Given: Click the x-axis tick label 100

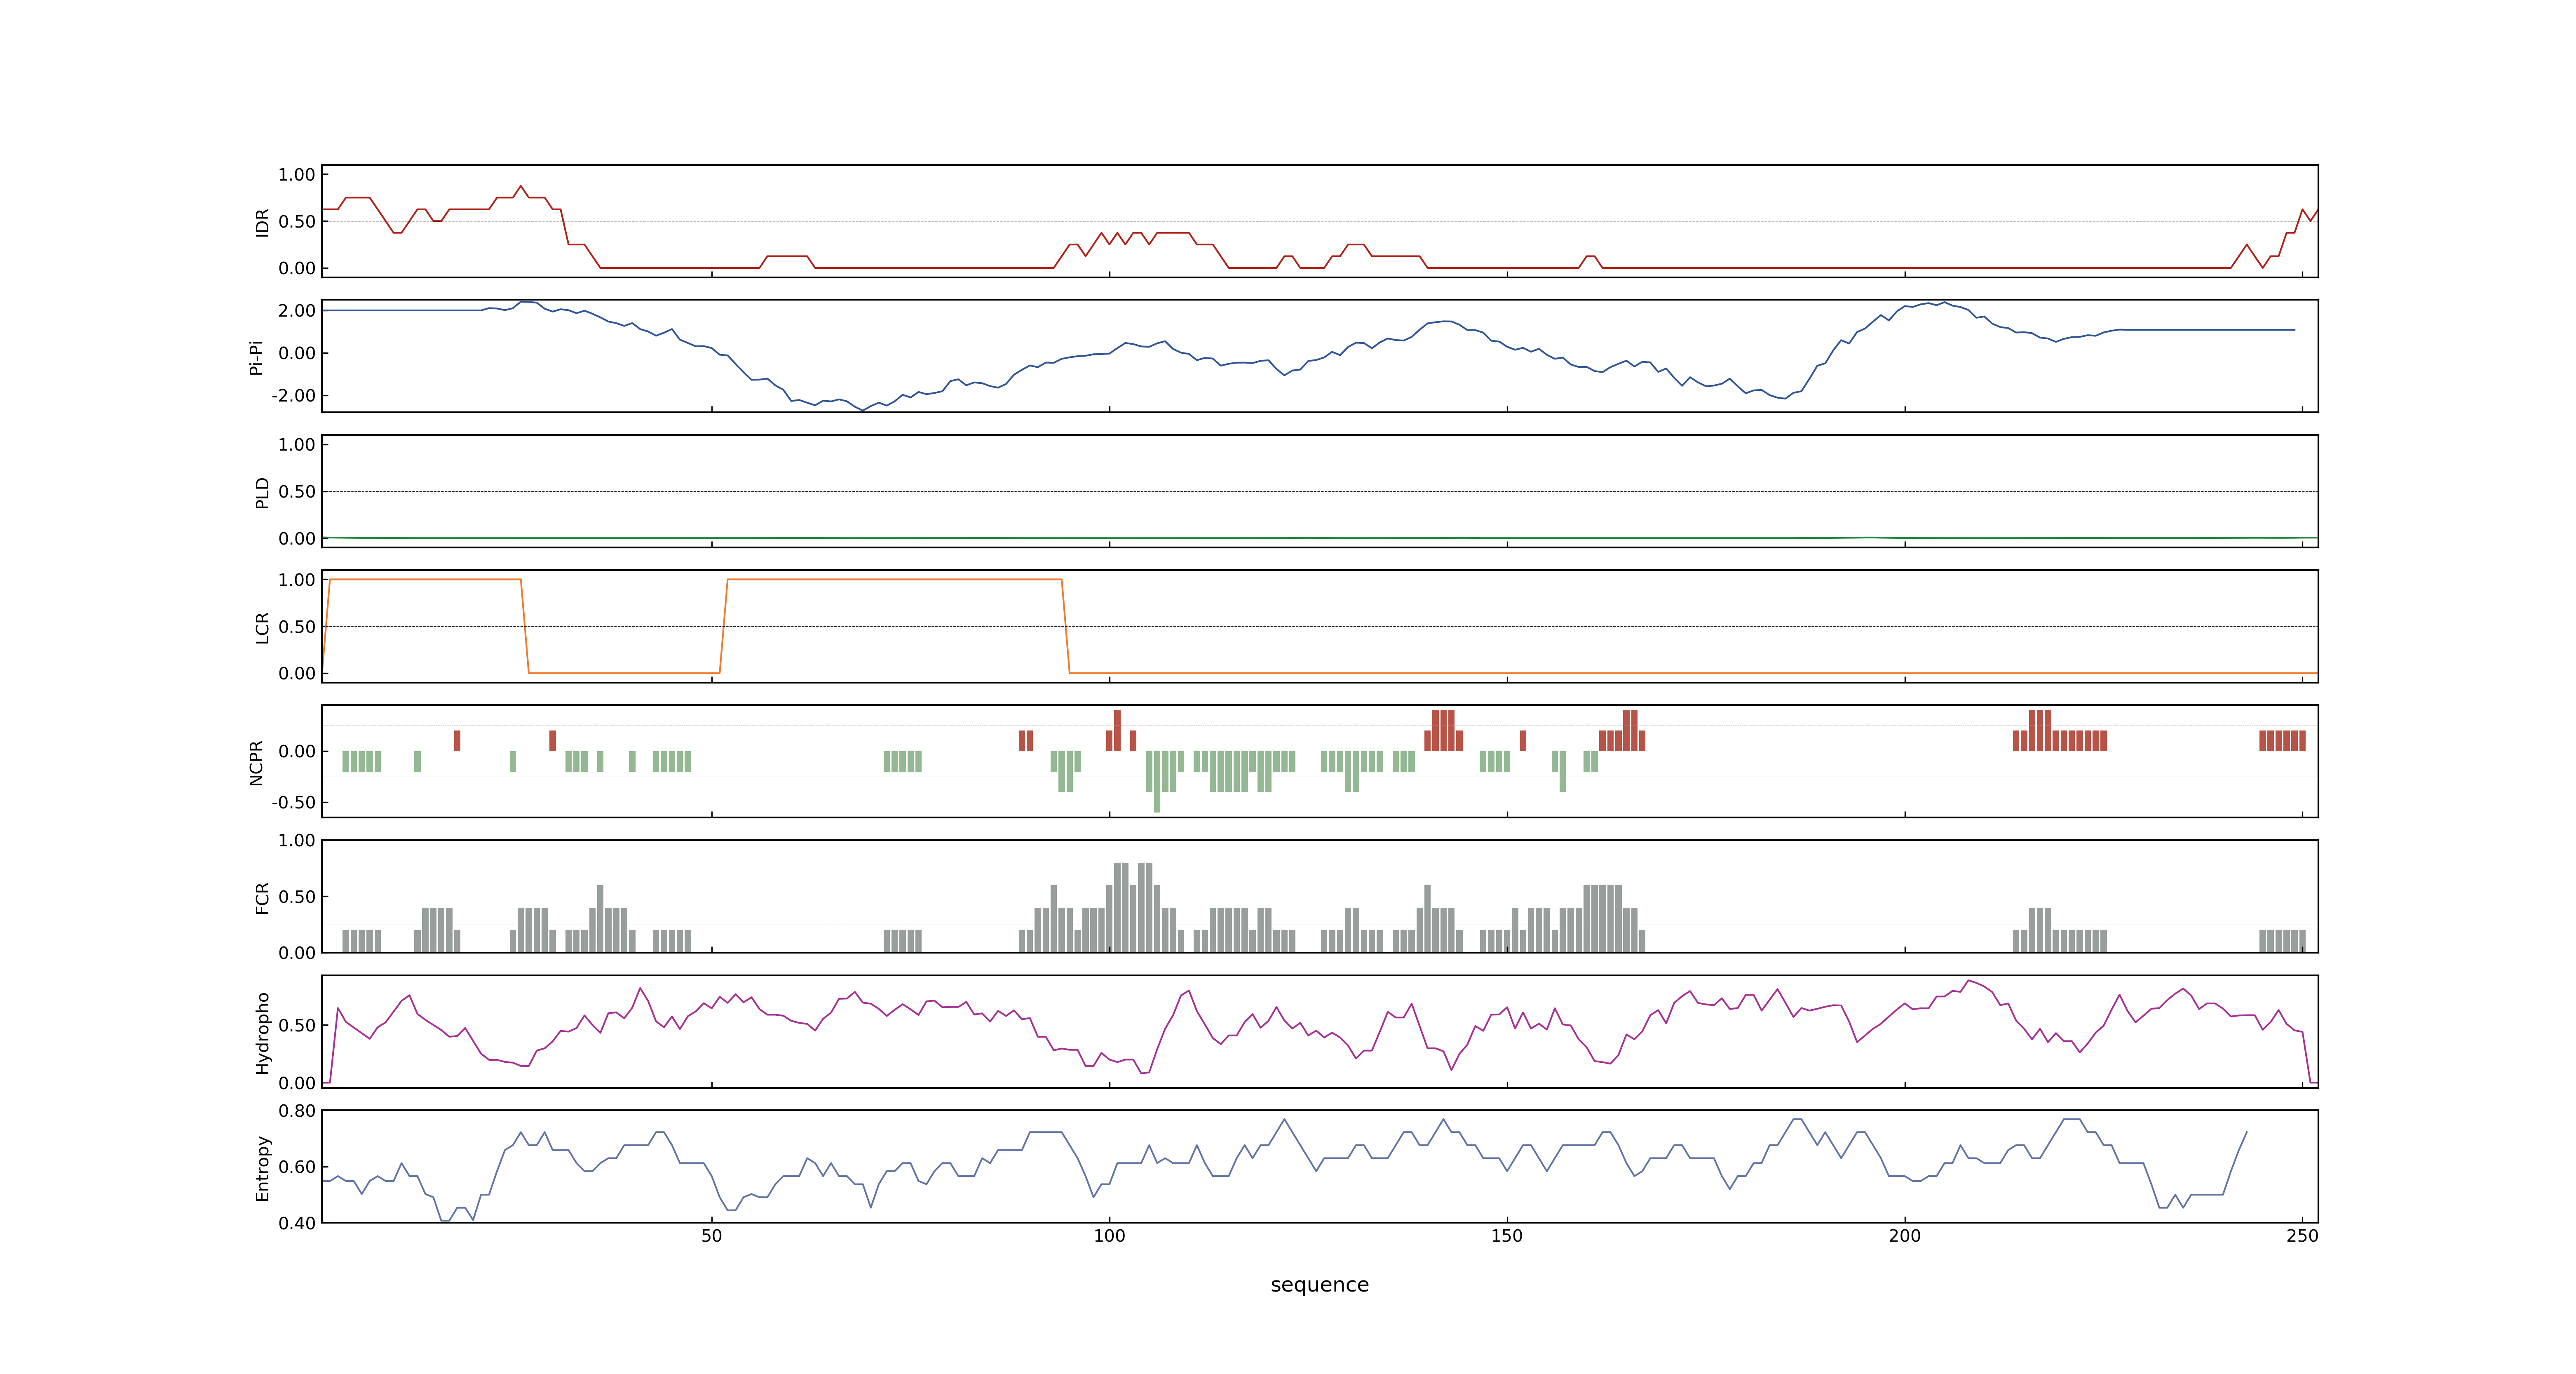Looking at the screenshot, I should [x=1109, y=1235].
